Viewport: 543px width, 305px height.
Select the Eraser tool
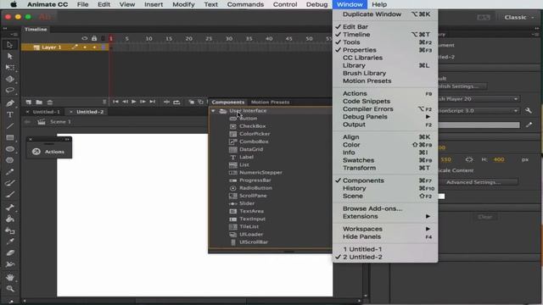click(9, 252)
